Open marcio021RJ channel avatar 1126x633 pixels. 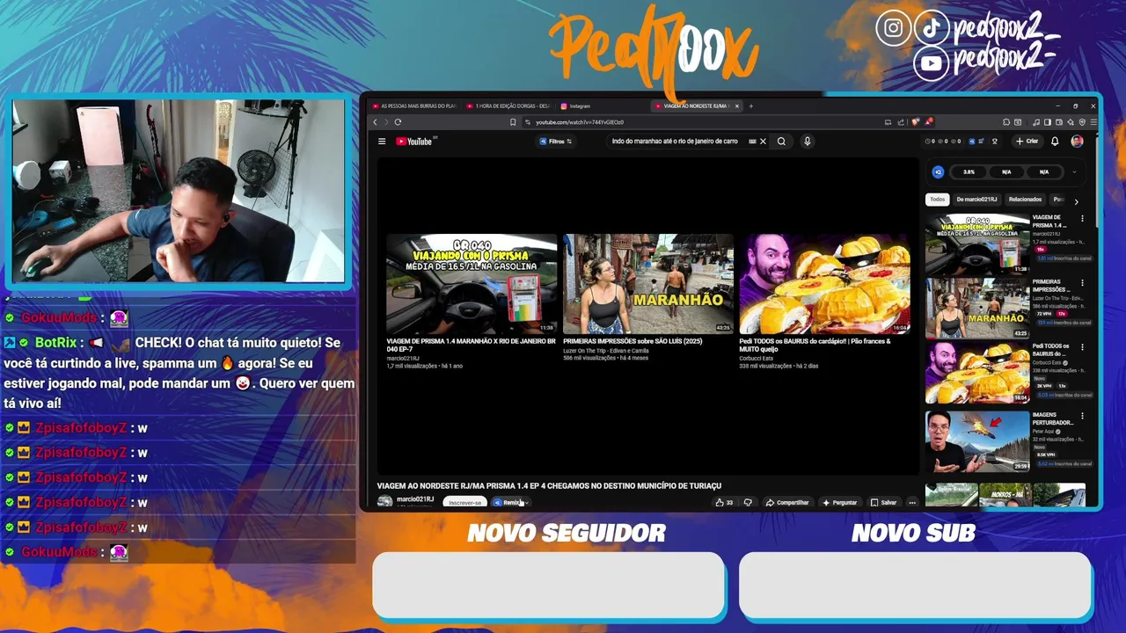[x=384, y=502]
